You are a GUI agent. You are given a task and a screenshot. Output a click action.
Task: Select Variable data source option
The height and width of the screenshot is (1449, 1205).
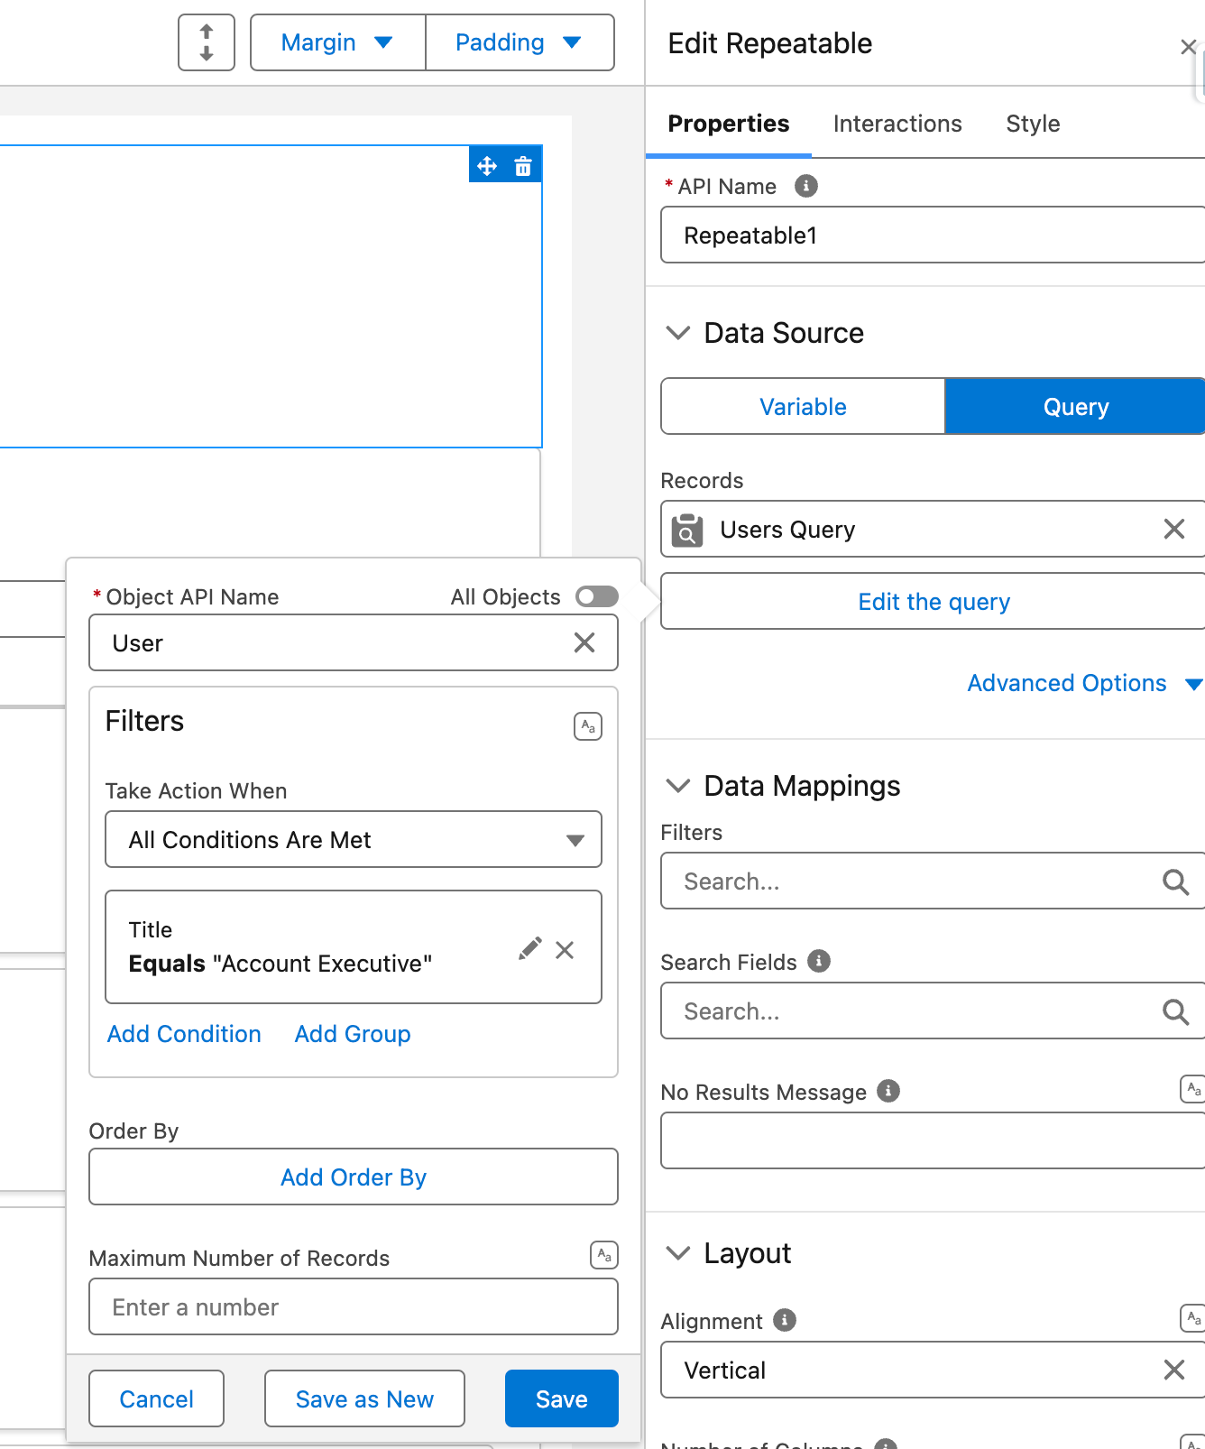[803, 406]
